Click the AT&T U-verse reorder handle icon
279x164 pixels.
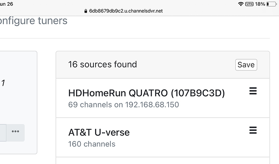click(253, 130)
